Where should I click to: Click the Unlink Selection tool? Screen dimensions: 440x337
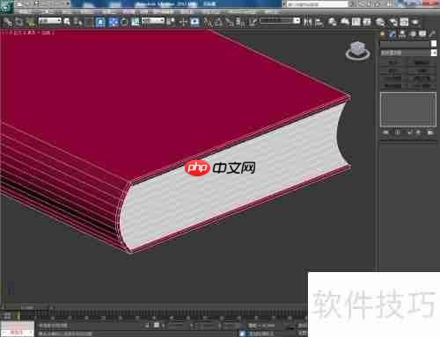point(18,22)
